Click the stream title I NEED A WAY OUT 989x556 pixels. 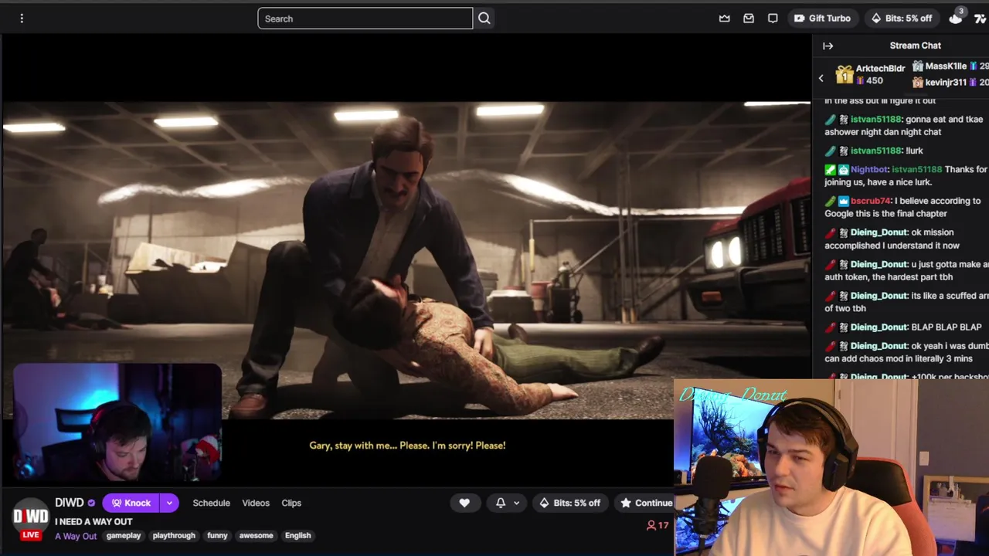(x=93, y=521)
